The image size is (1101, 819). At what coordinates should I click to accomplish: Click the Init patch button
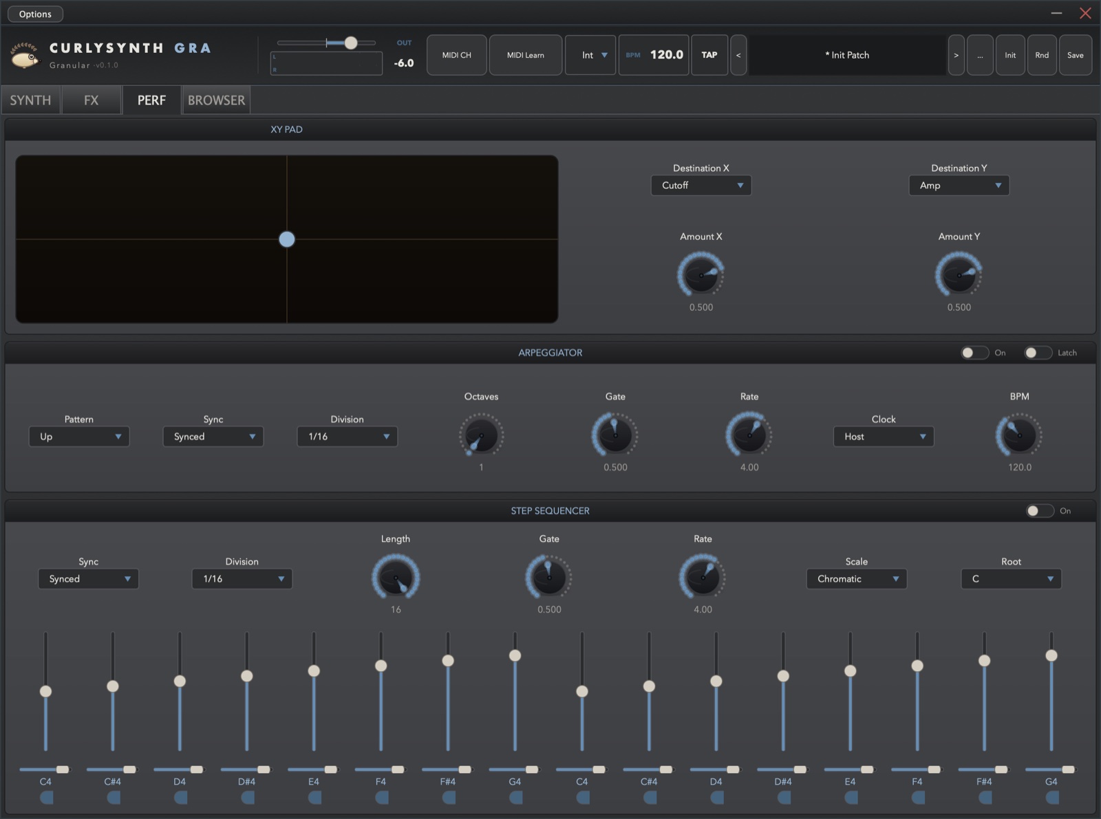[x=1010, y=55]
